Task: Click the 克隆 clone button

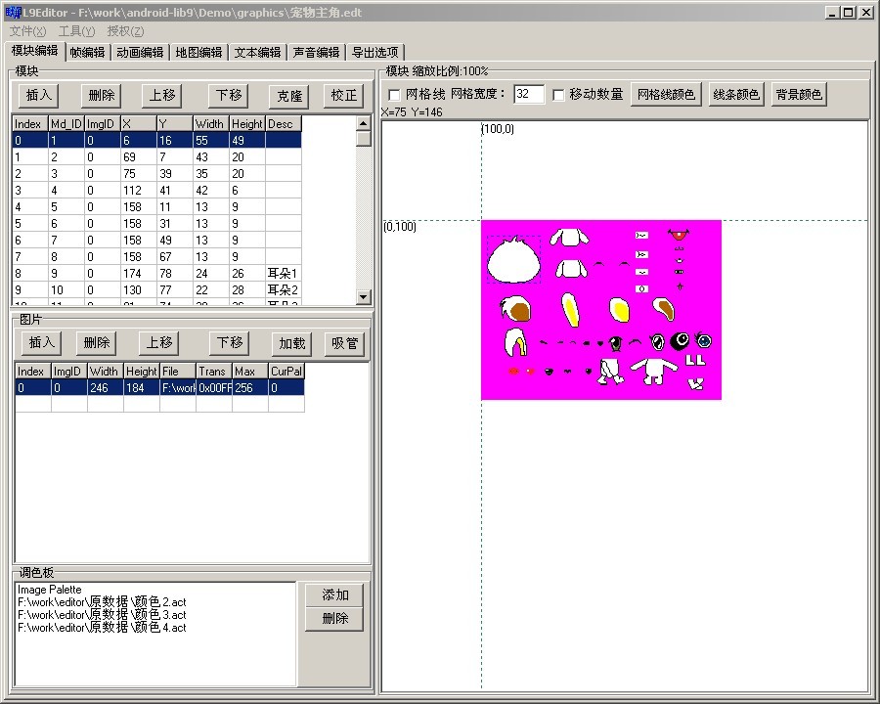Action: [x=289, y=96]
